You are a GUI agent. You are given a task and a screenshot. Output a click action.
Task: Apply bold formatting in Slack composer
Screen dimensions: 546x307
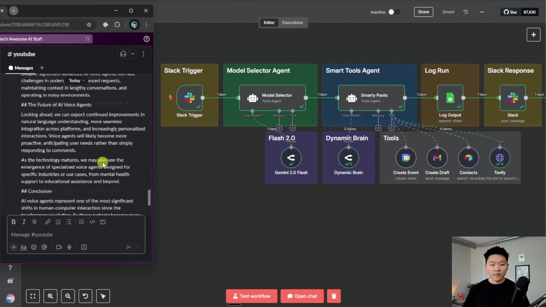click(13, 222)
